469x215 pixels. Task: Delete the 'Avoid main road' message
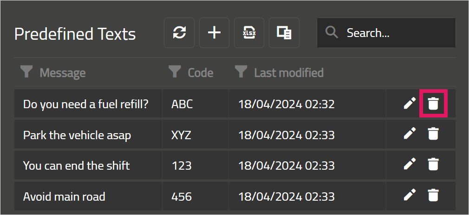click(433, 195)
